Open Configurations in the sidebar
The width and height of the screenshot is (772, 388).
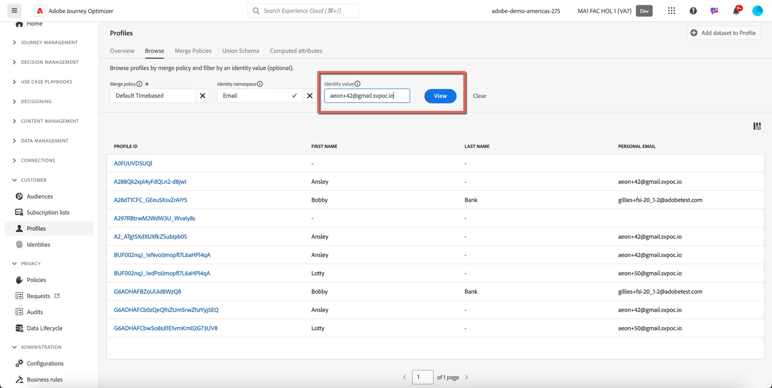pyautogui.click(x=45, y=363)
